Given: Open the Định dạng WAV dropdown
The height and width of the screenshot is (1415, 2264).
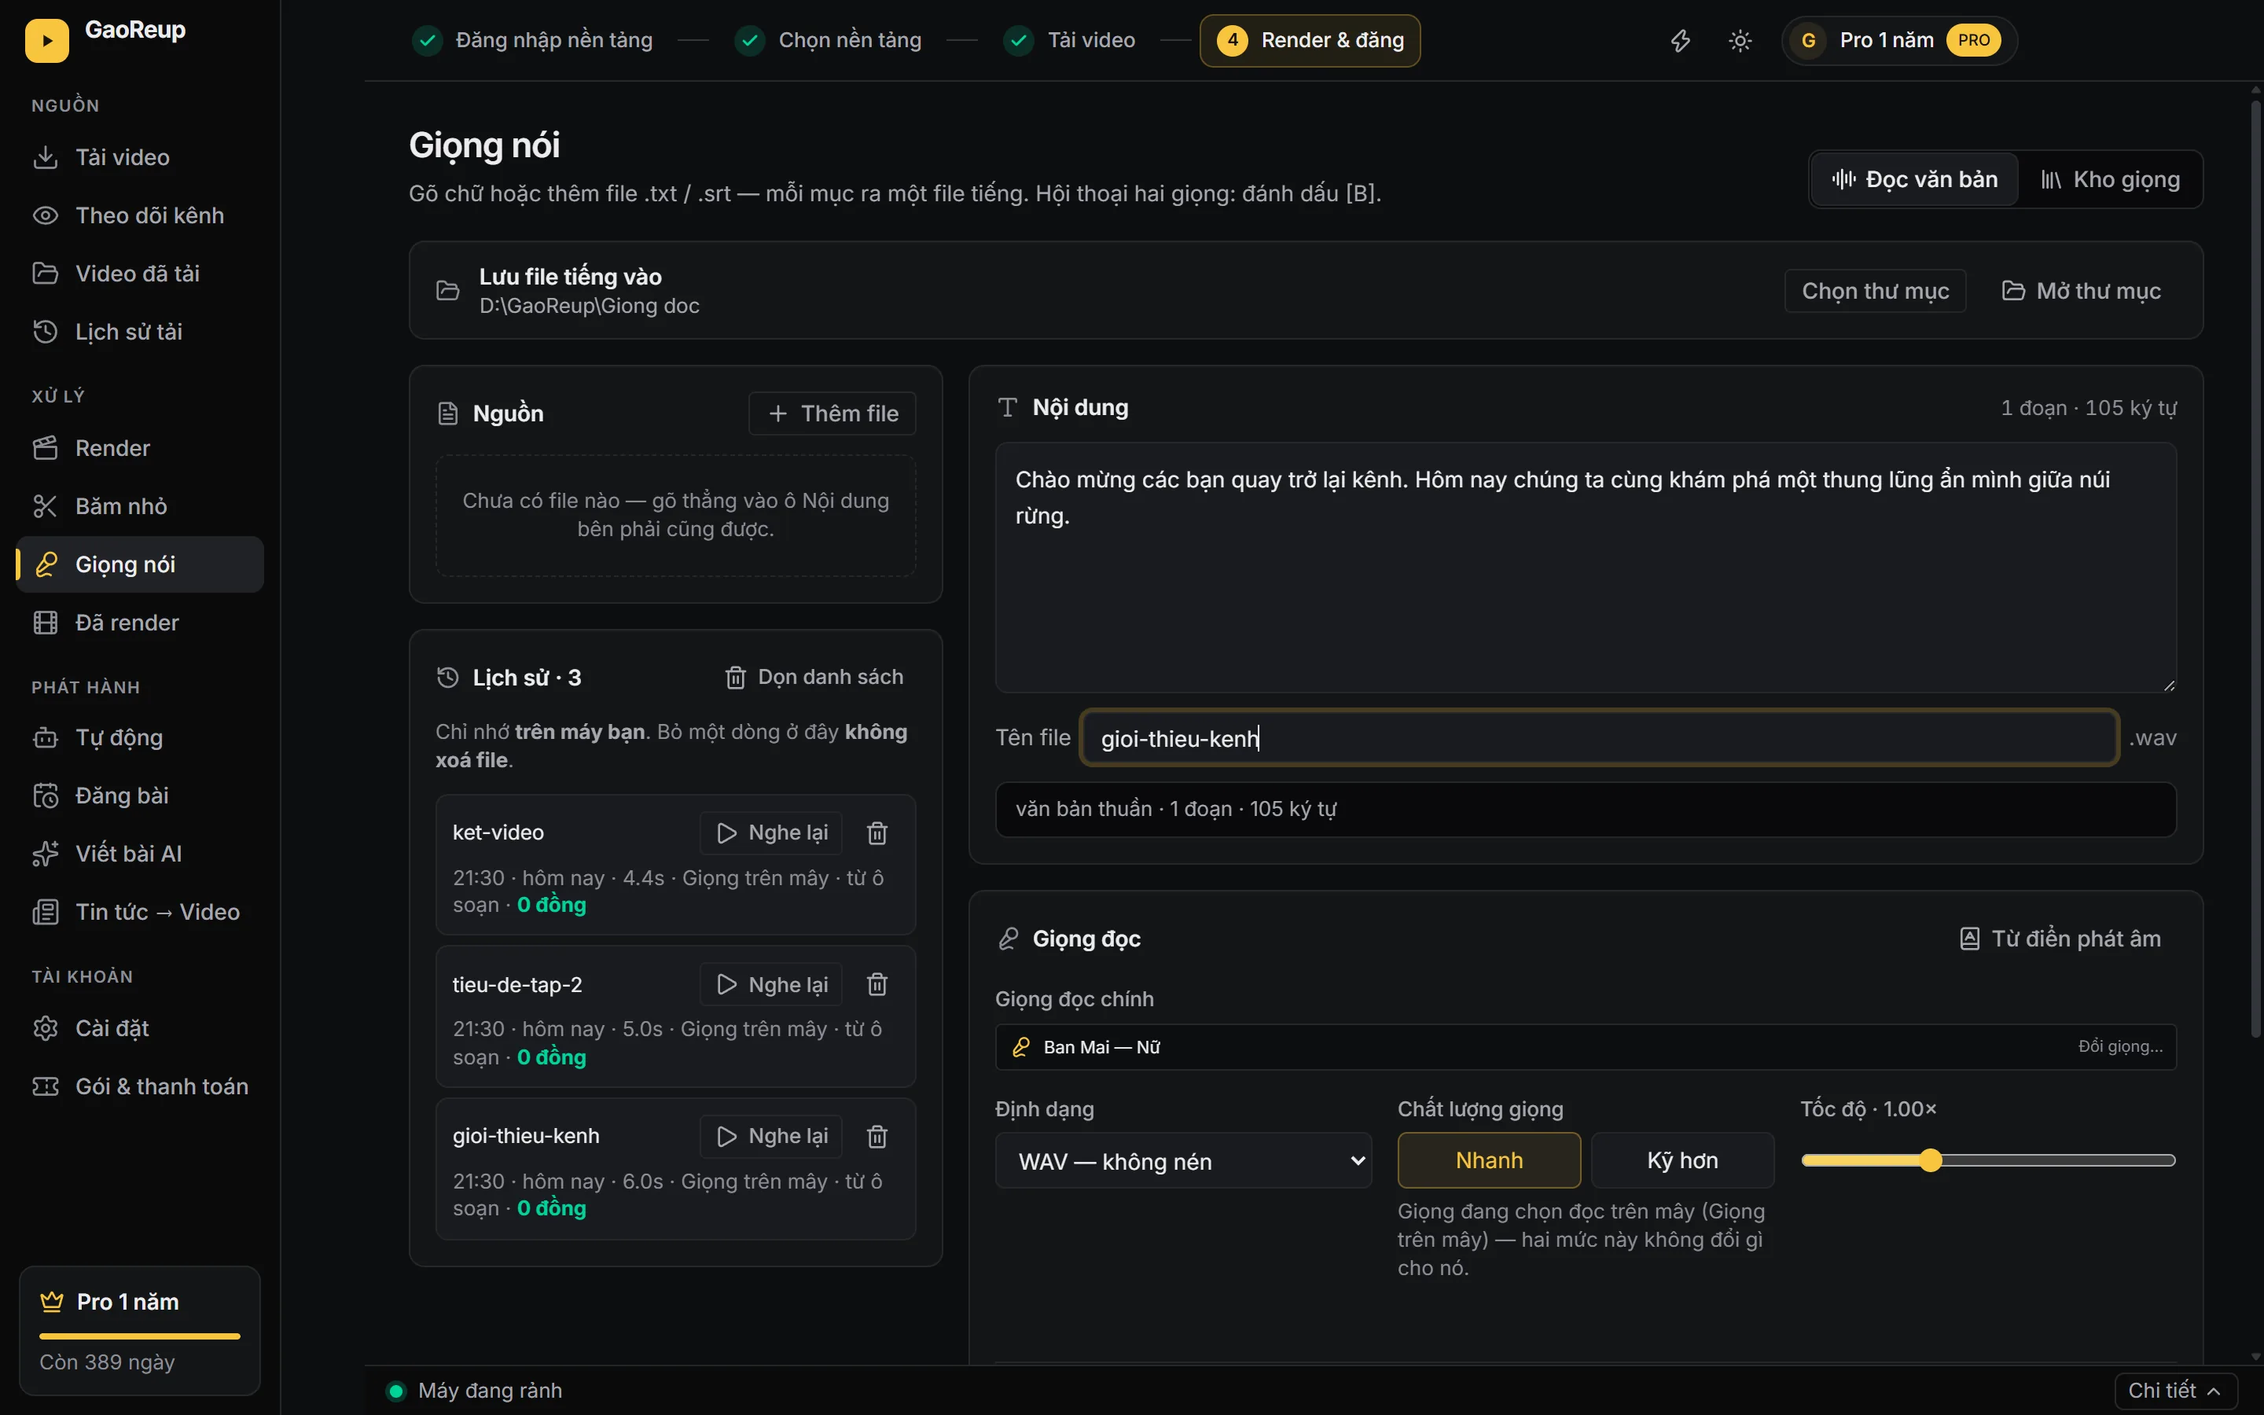Looking at the screenshot, I should [1183, 1160].
